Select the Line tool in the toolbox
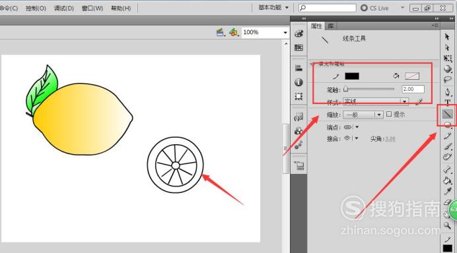This screenshot has width=457, height=253. (447, 114)
